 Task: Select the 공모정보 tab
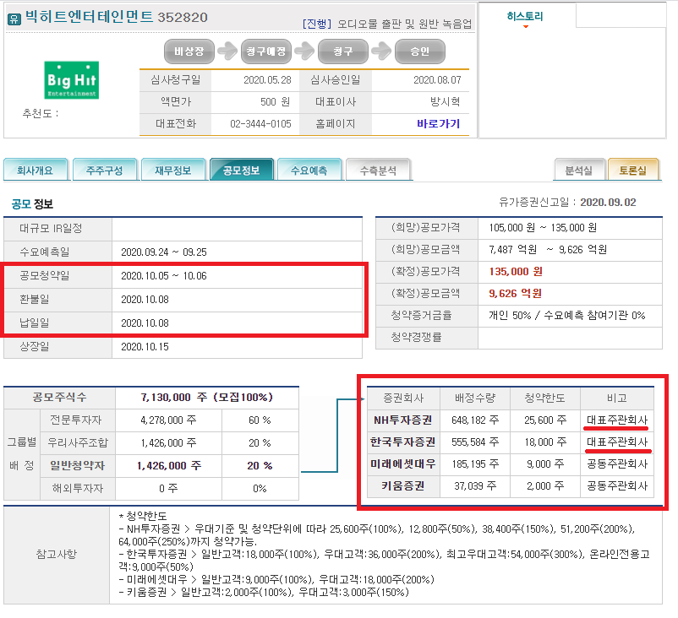click(241, 170)
